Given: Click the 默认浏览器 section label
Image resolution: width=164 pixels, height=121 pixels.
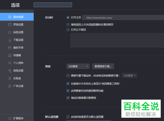Looking at the screenshot, I should (52, 117).
